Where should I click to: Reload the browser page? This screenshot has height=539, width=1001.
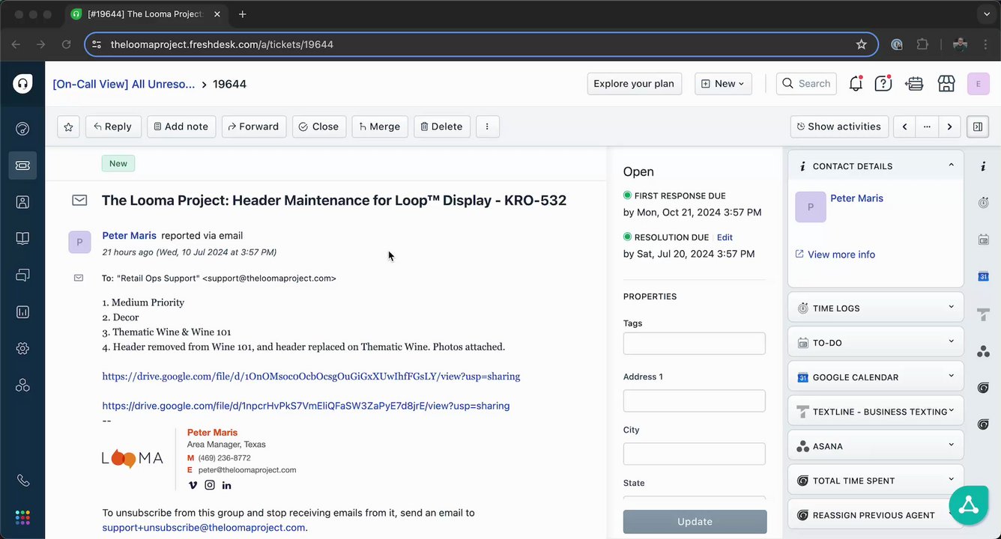66,44
